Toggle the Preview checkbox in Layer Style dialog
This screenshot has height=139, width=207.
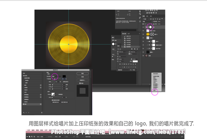(80, 83)
